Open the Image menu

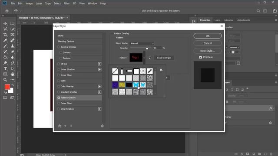coord(29,3)
